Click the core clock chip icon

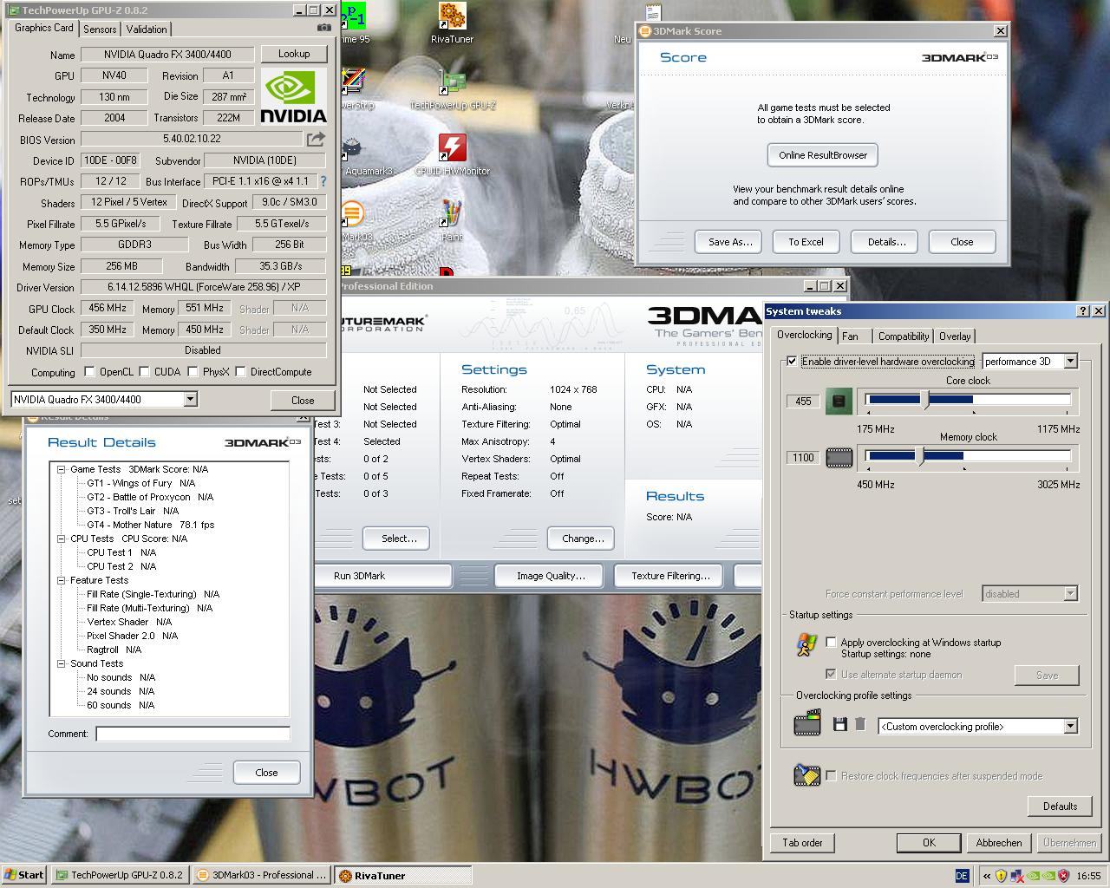(839, 401)
